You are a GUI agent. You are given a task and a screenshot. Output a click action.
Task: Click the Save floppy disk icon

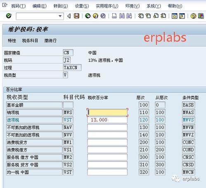pyautogui.click(x=77, y=16)
